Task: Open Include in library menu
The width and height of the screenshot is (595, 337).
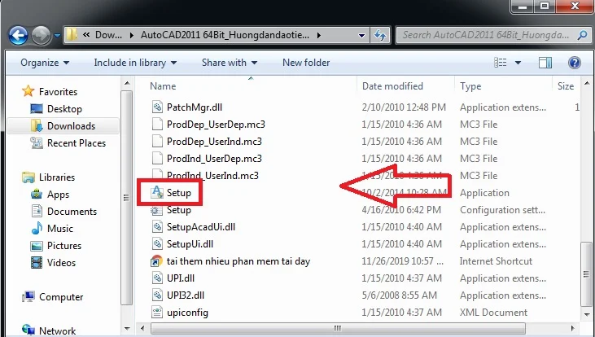Action: pyautogui.click(x=135, y=63)
